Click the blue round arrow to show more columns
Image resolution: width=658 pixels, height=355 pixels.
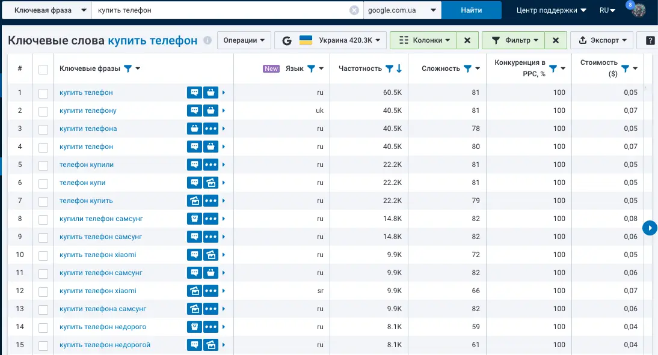pos(650,228)
